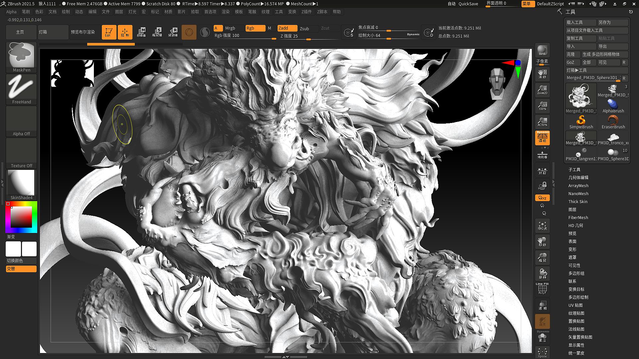Screen dimensions: 639x359
Task: Expand the UV 贴图 section
Action: tap(575, 305)
